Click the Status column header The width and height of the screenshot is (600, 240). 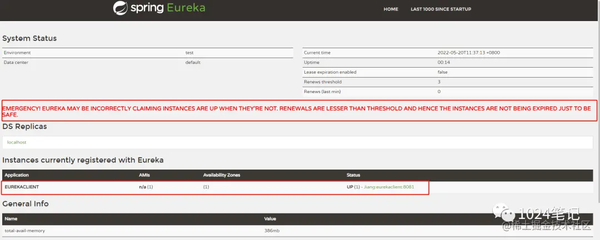(x=353, y=175)
